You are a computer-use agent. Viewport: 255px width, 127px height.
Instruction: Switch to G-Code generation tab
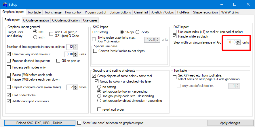35,20
